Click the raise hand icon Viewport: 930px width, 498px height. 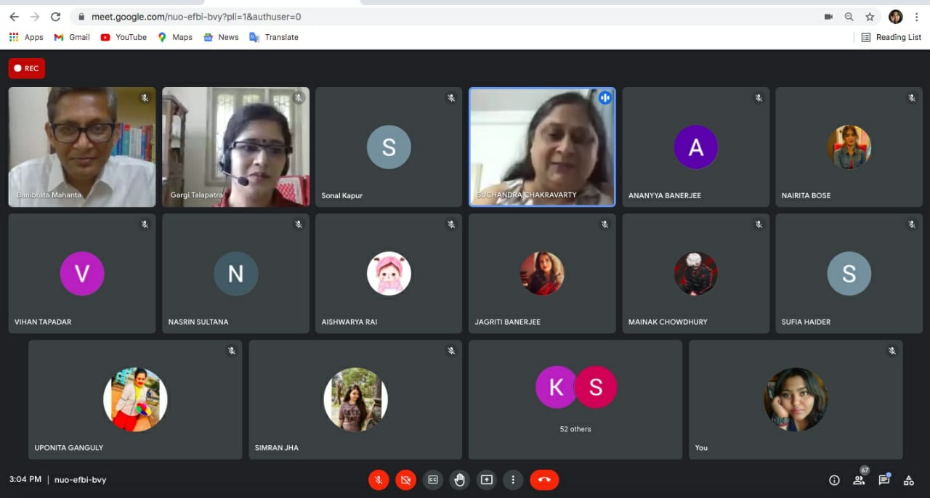(460, 480)
